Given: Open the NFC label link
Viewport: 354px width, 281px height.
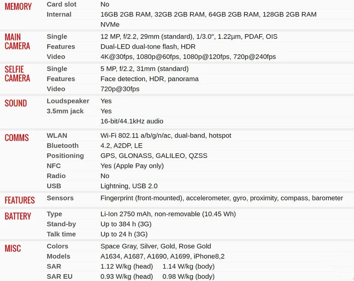Looking at the screenshot, I should [x=54, y=166].
